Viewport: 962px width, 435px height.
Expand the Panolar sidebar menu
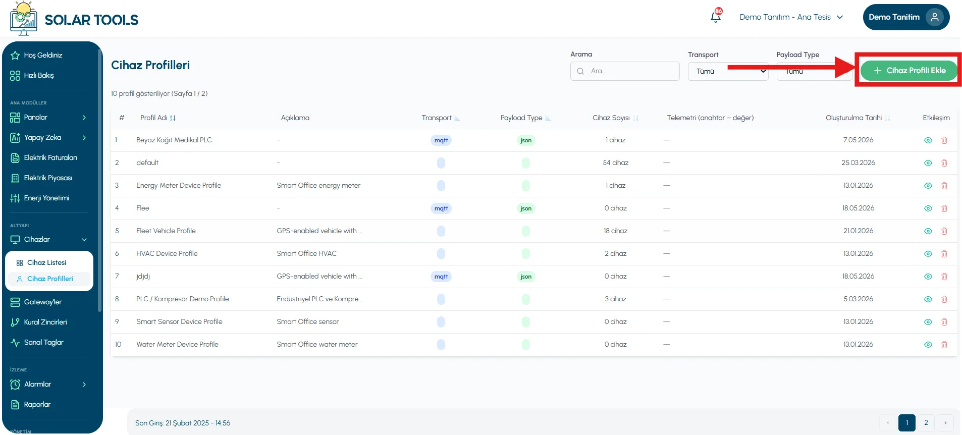(x=48, y=118)
